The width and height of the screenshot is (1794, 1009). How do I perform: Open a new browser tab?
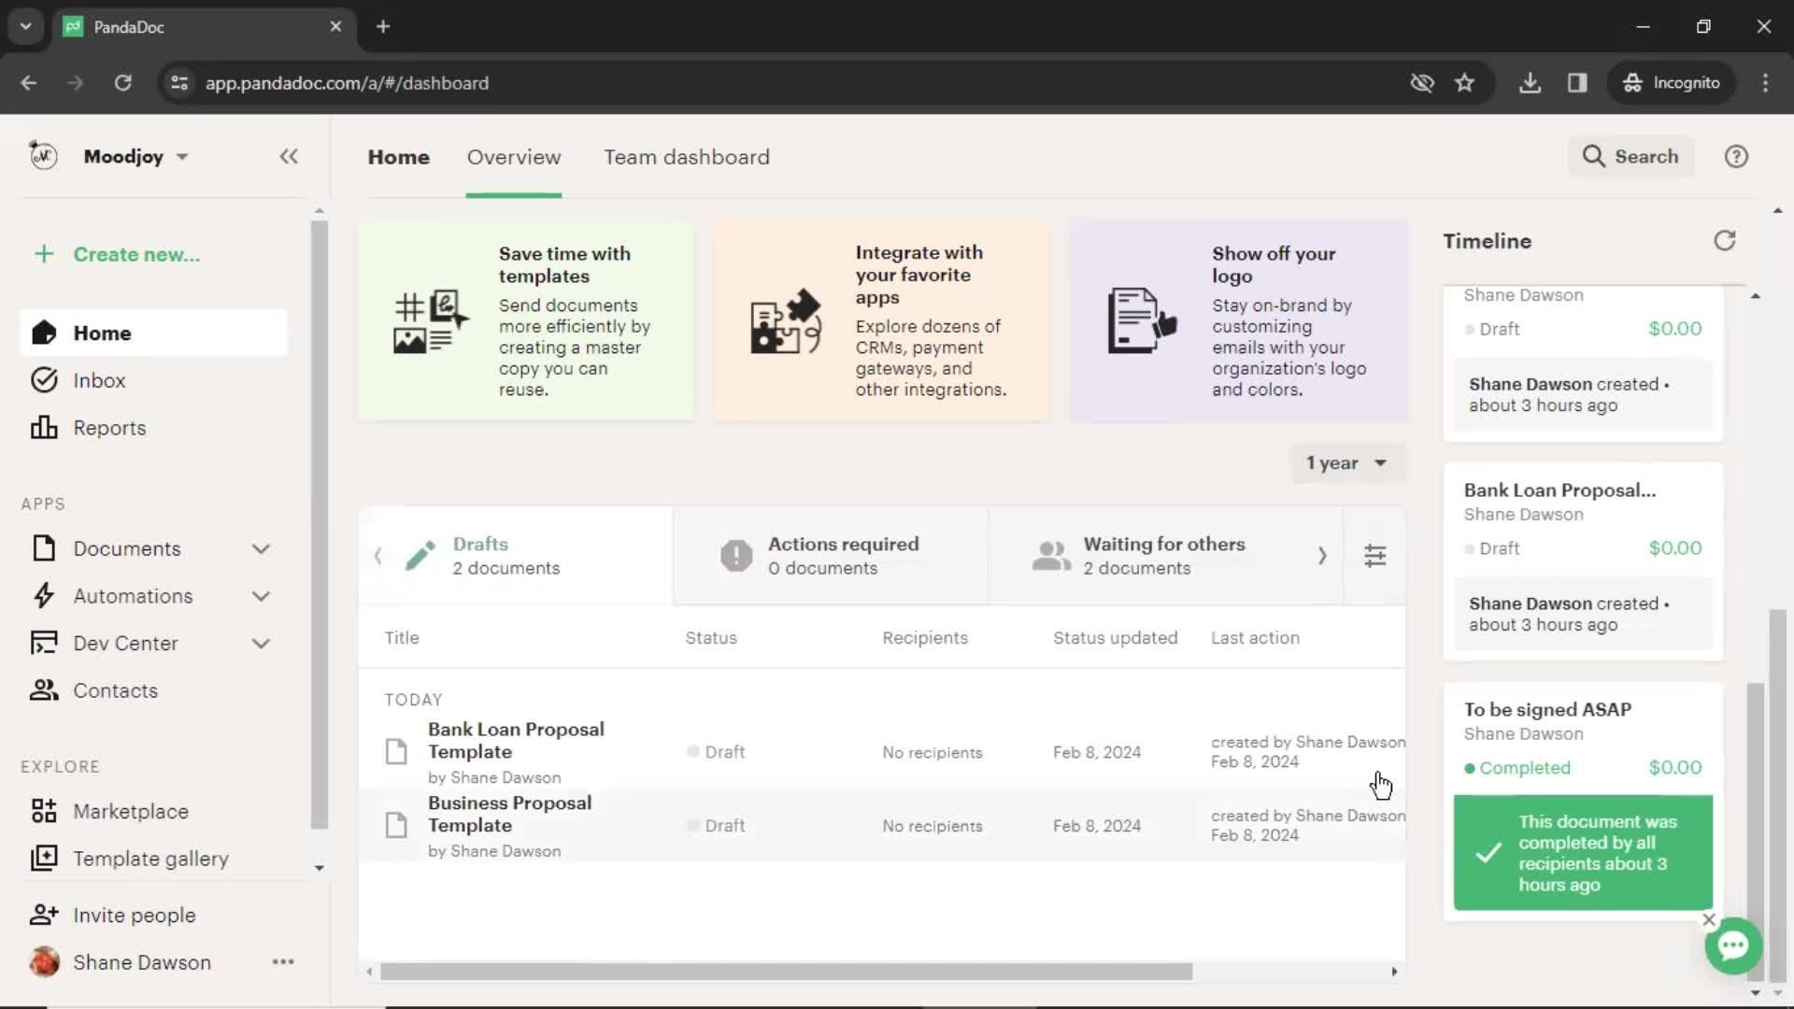[x=383, y=26]
